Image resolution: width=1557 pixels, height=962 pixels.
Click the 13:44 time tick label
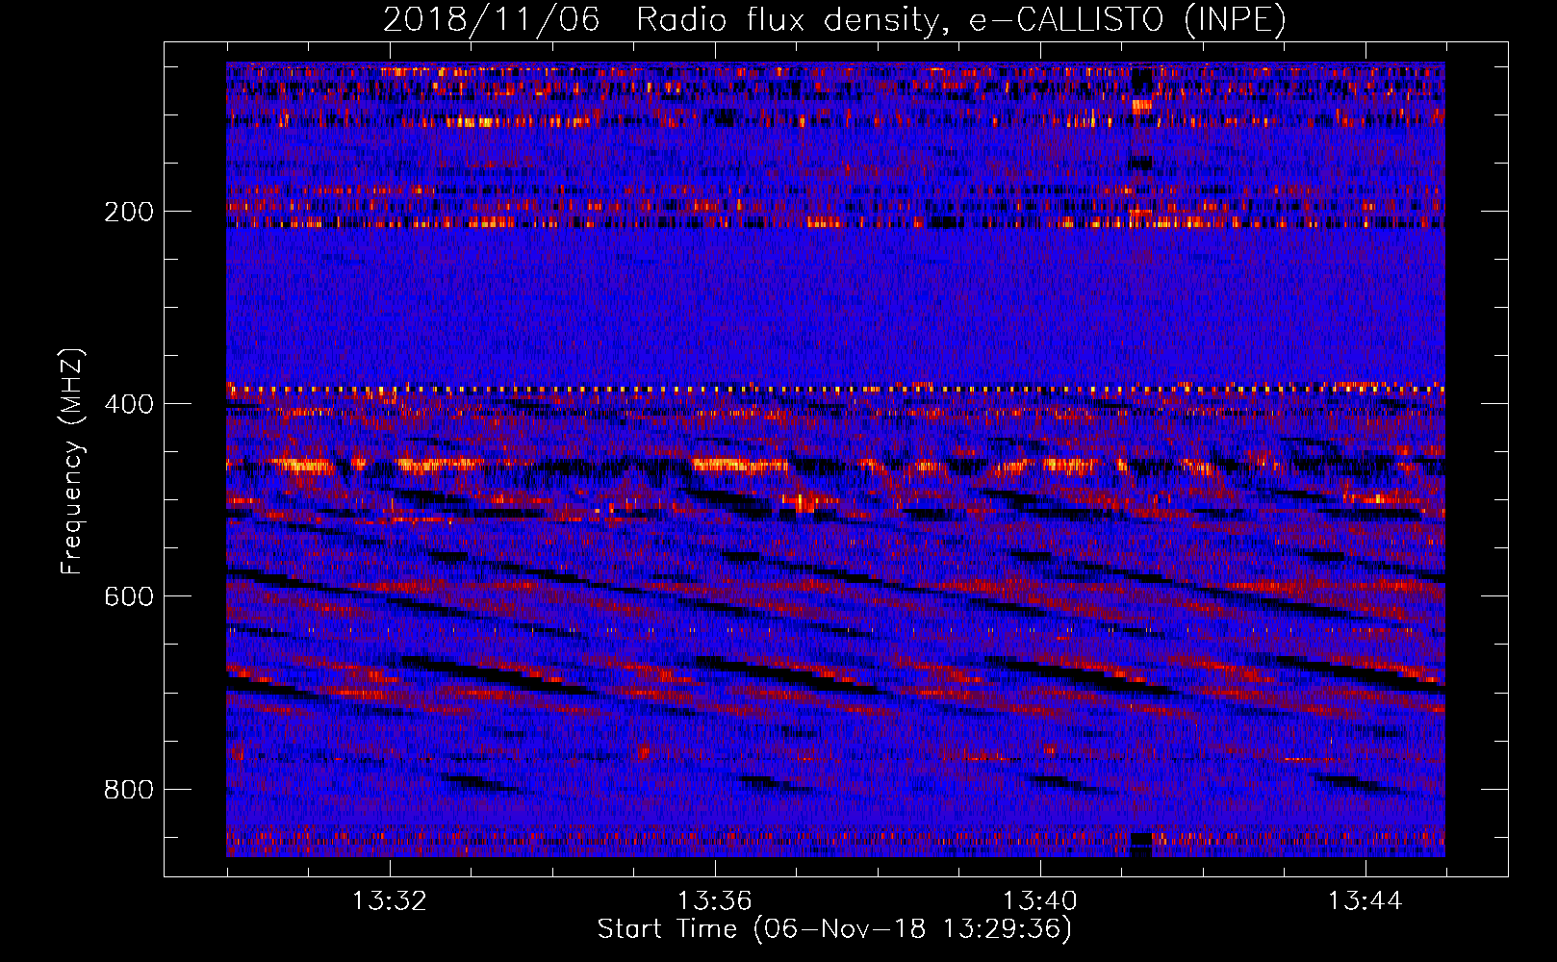[x=1366, y=901]
